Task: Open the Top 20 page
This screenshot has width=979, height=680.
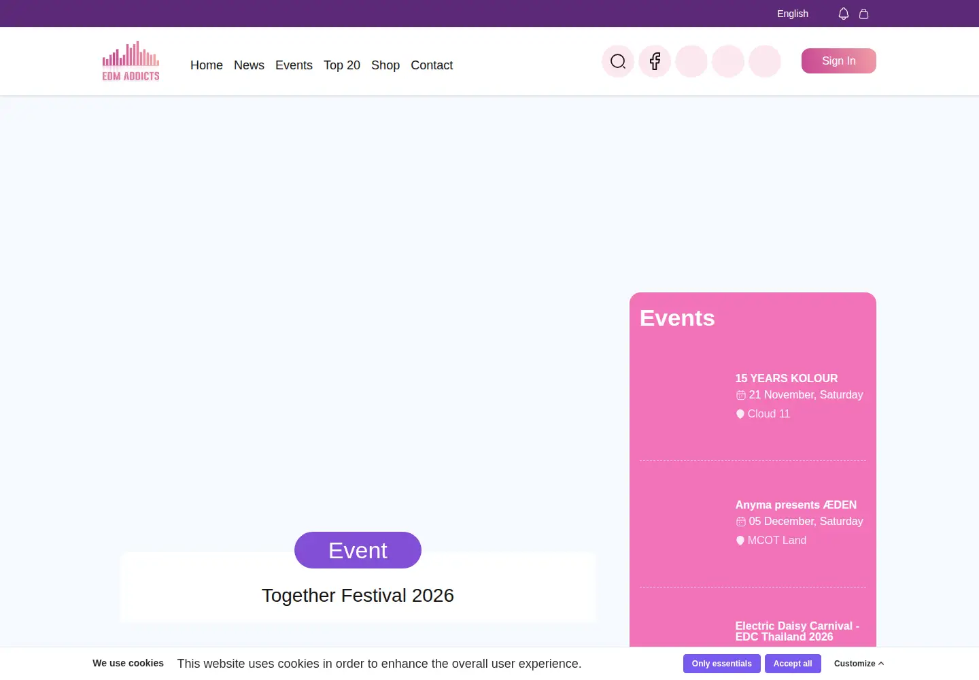Action: (x=342, y=65)
